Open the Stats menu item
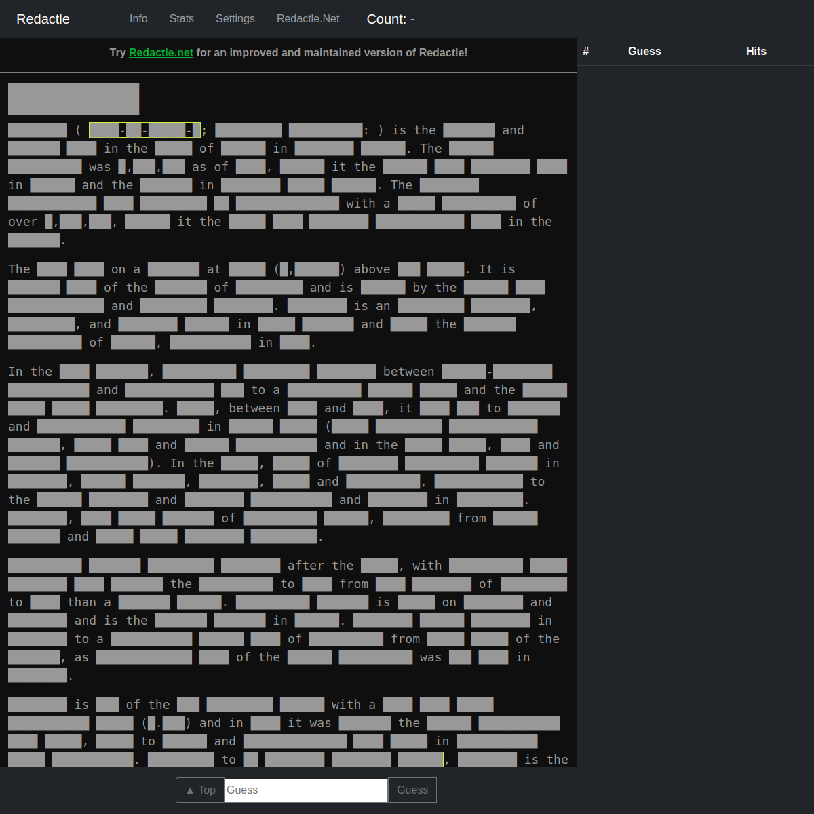814x814 pixels. click(181, 19)
